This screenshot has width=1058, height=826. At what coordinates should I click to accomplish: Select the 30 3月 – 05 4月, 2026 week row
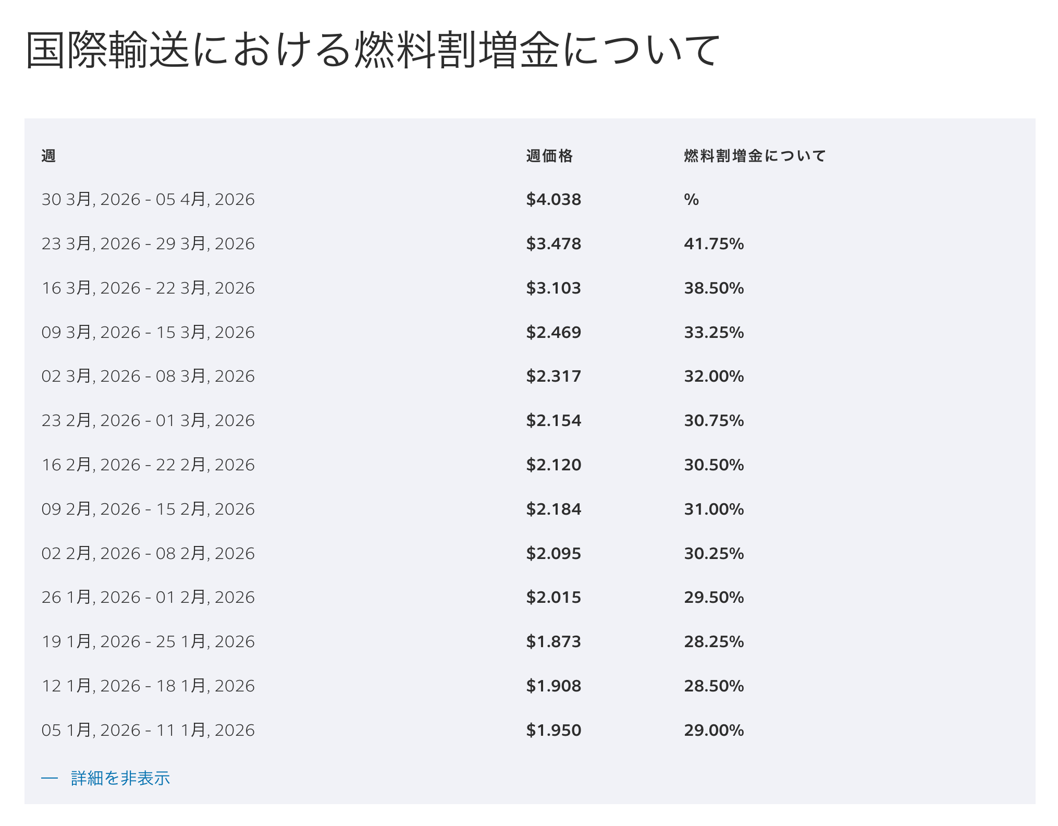148,199
